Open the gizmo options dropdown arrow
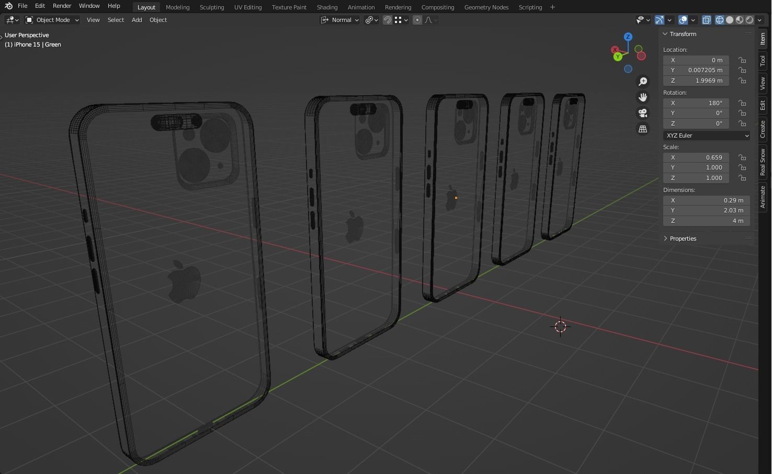Screen dimensions: 772x474 tap(669, 20)
